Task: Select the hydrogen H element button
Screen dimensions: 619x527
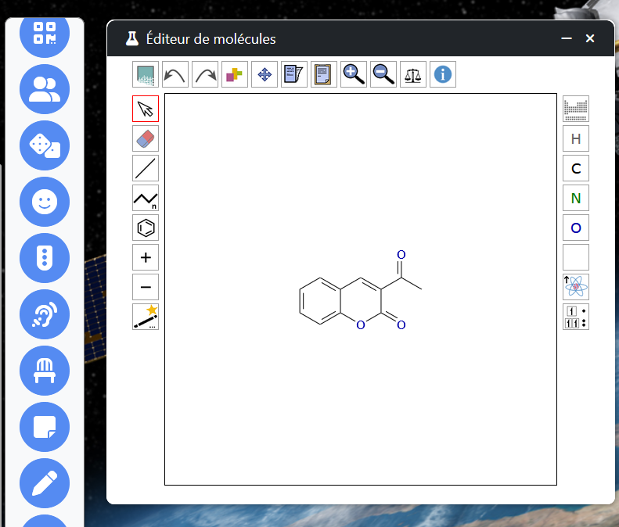Action: [x=576, y=138]
